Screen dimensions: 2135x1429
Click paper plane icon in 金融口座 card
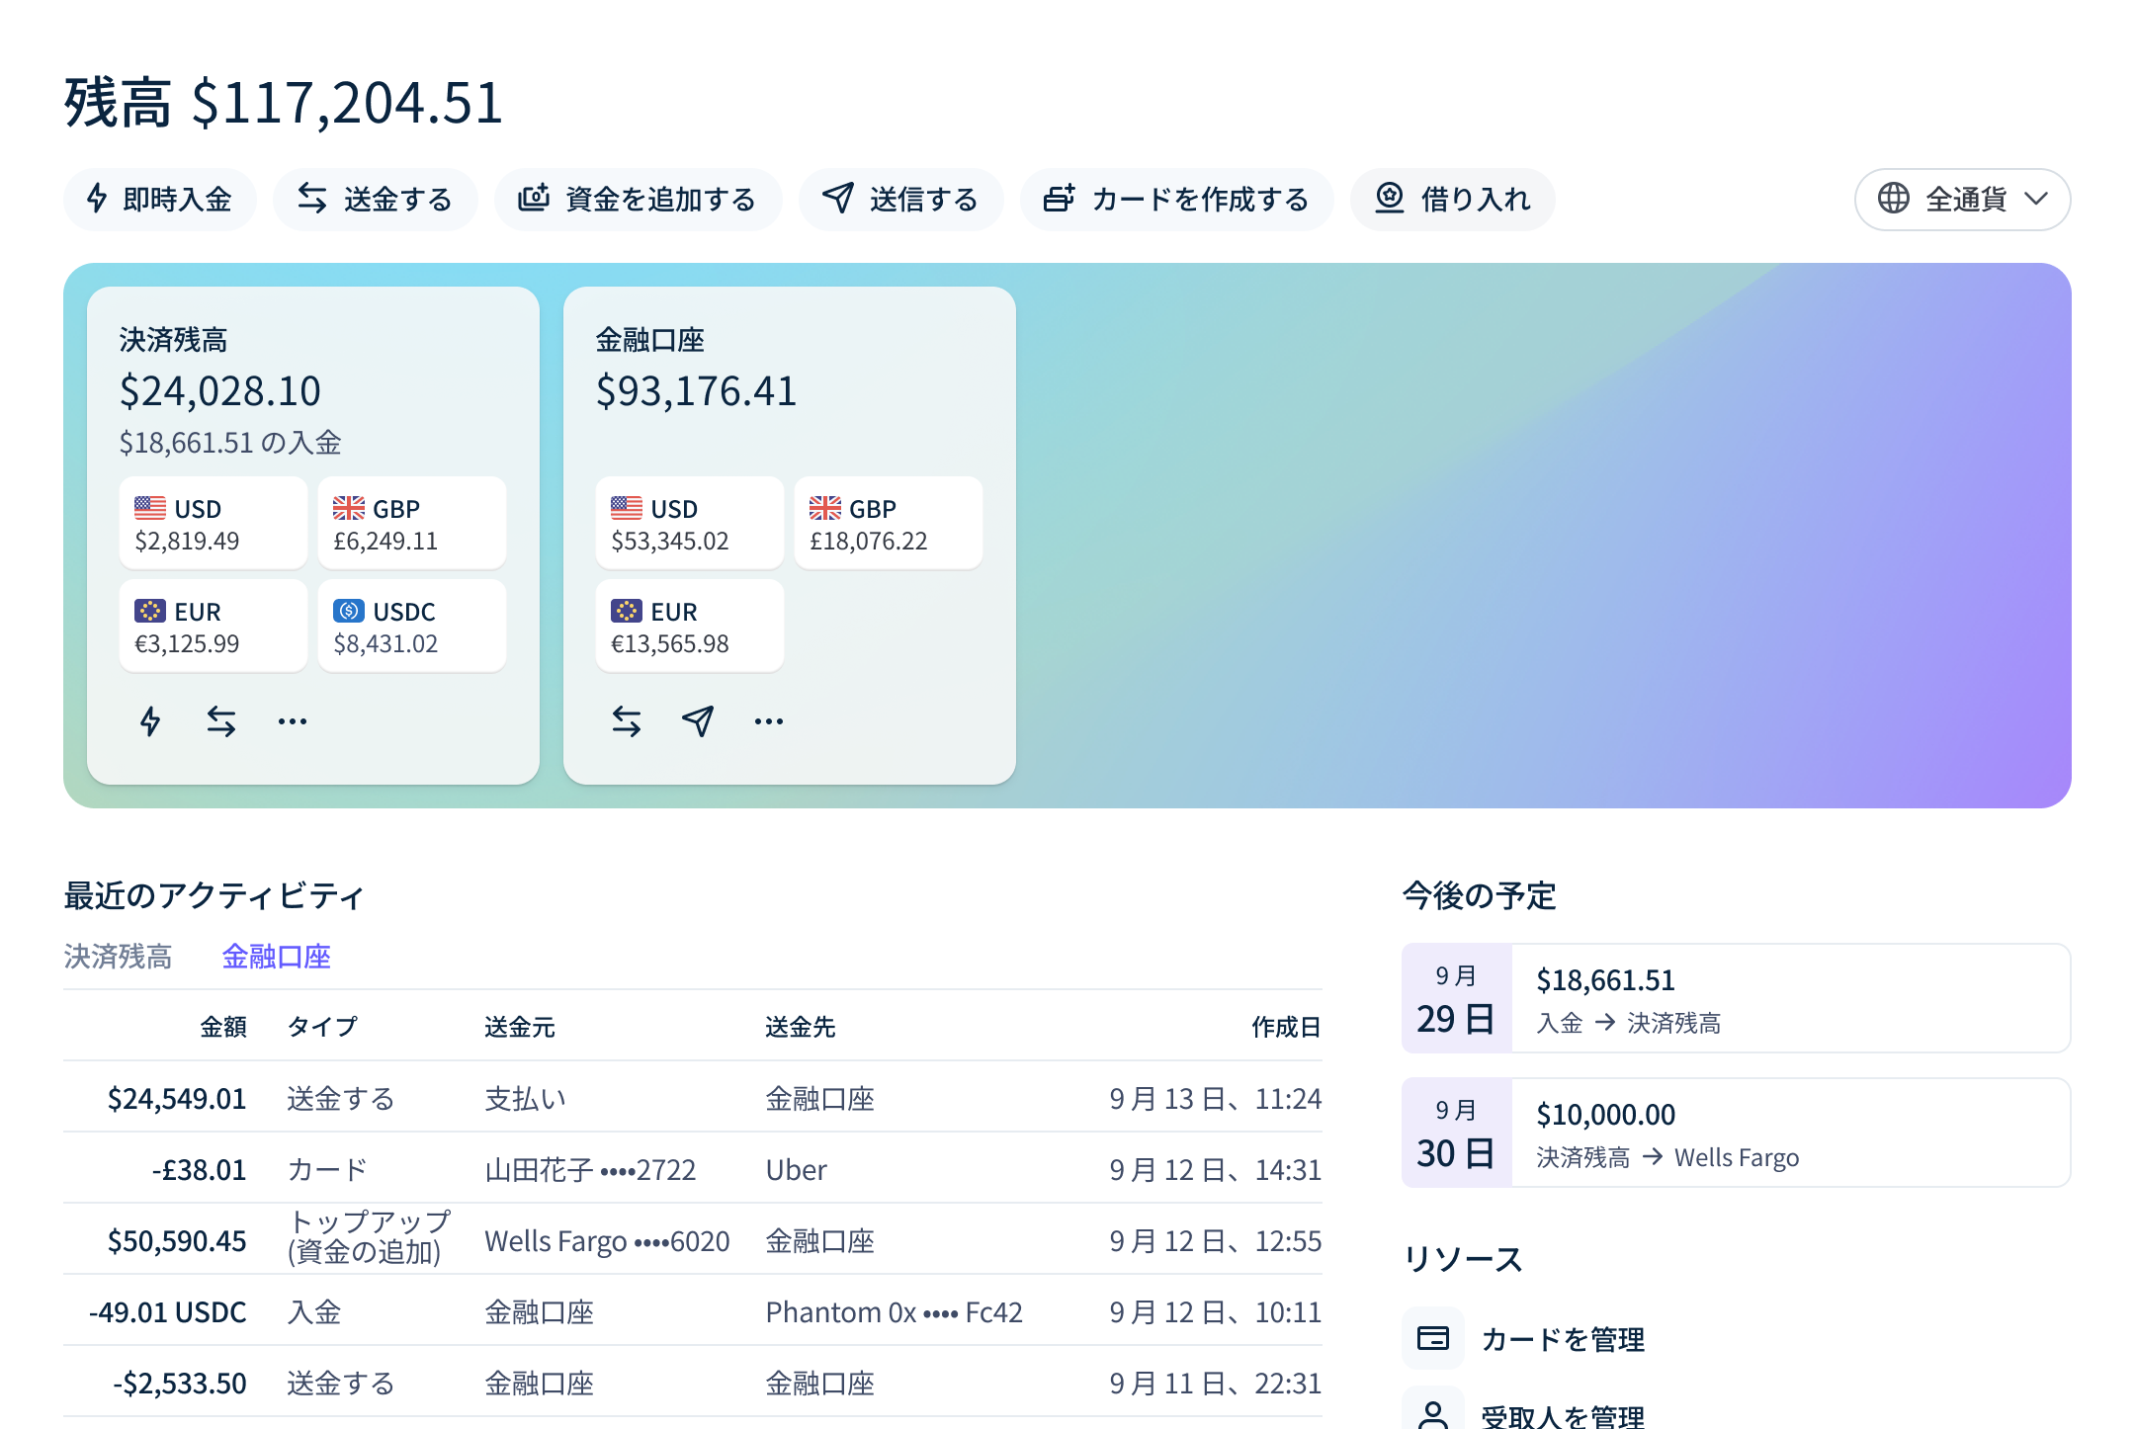click(x=698, y=721)
